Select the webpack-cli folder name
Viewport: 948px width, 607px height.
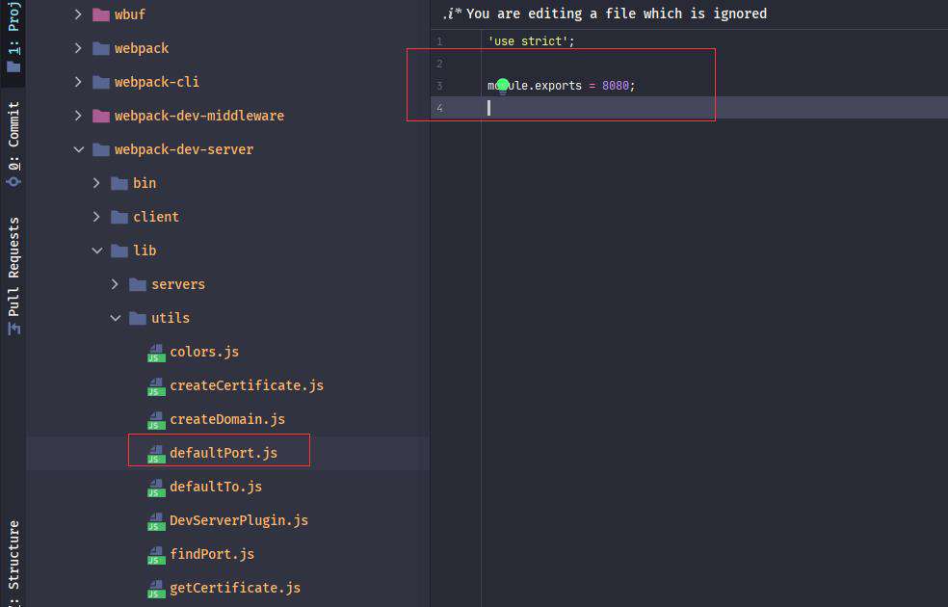click(x=157, y=82)
